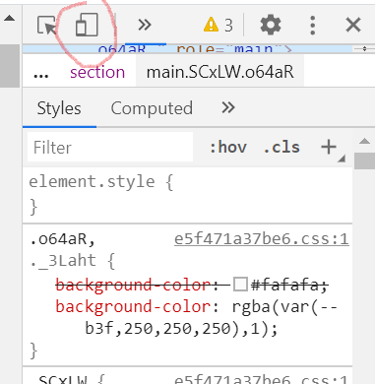Show more sidebar panes chevron

pyautogui.click(x=228, y=107)
